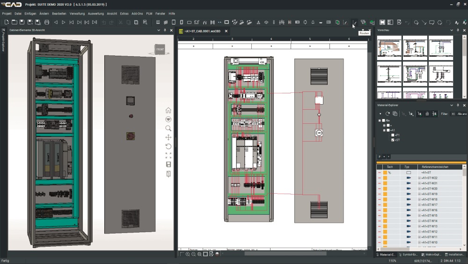
Task: Click the save view icon in 3D viewer
Action: [x=168, y=165]
